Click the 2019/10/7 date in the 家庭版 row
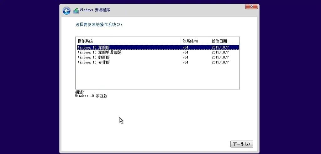The width and height of the screenshot is (321, 154). 220,47
